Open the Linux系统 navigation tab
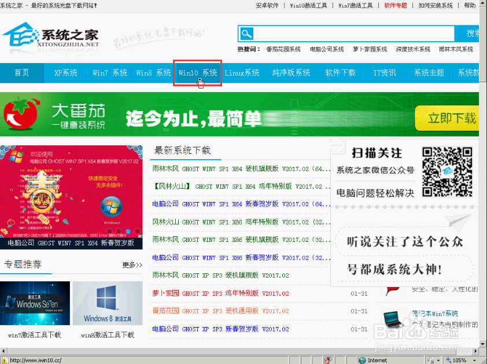The image size is (487, 364). tap(242, 73)
